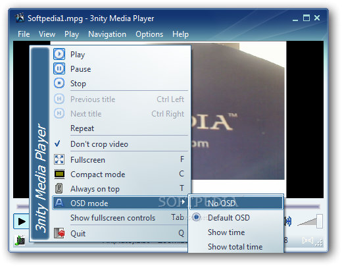The image size is (342, 266).
Task: Toggle Repeat in the context menu
Action: tap(120, 128)
